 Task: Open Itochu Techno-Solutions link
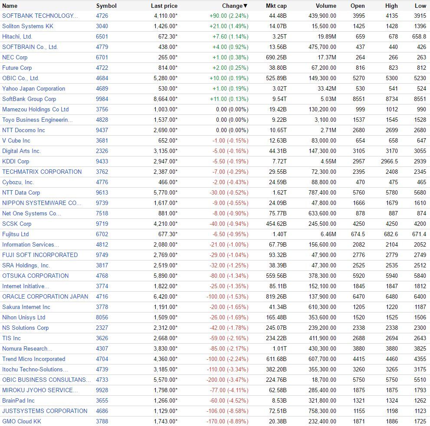(x=35, y=370)
